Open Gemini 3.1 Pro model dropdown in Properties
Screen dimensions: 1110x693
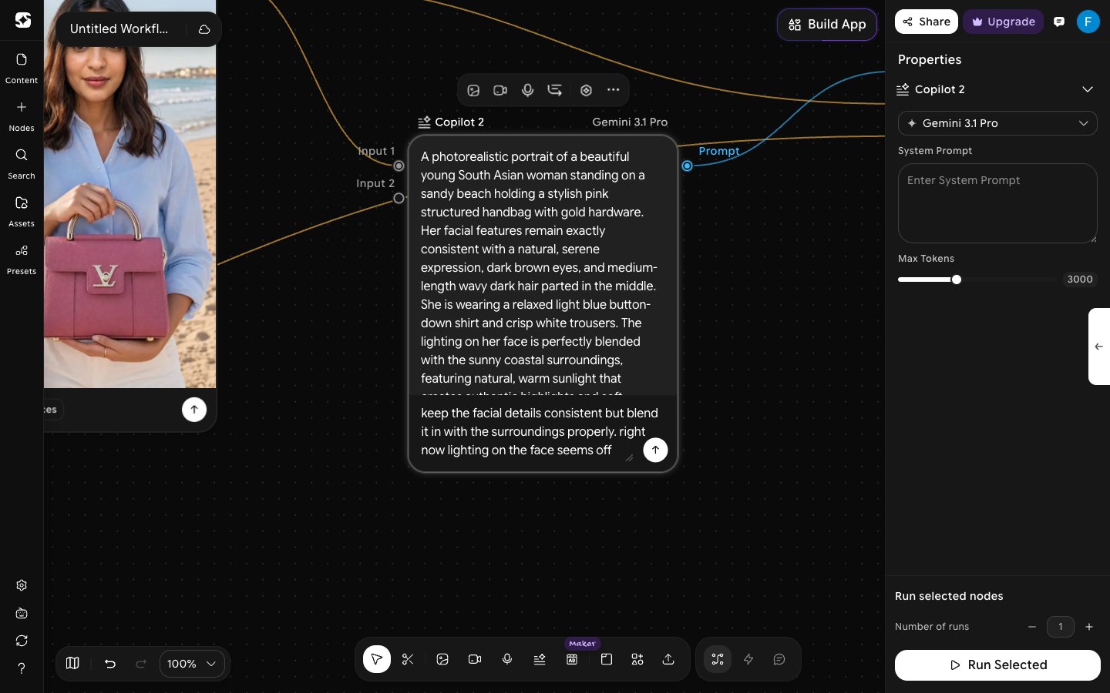pos(997,123)
